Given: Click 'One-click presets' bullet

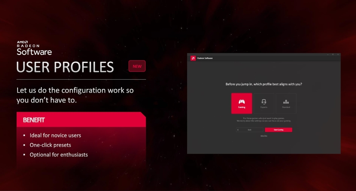Looking at the screenshot, I should click(x=51, y=145).
